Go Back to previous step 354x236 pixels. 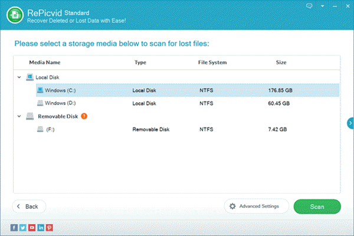click(x=29, y=206)
